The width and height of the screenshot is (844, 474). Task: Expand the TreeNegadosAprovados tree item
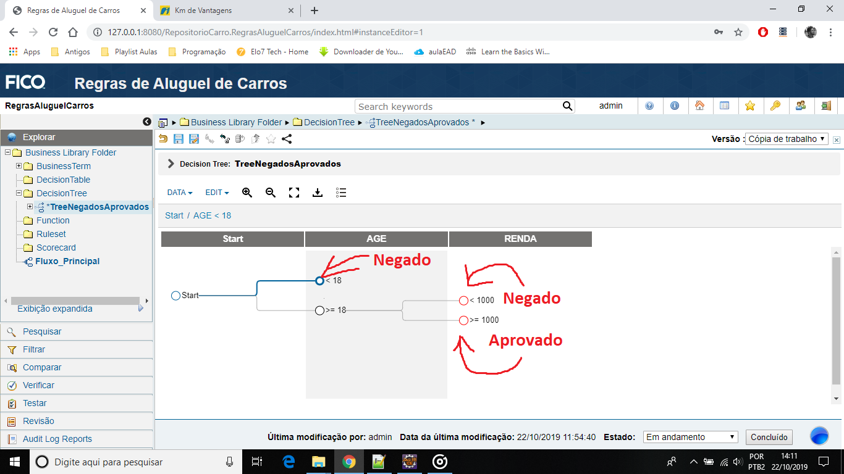[30, 207]
